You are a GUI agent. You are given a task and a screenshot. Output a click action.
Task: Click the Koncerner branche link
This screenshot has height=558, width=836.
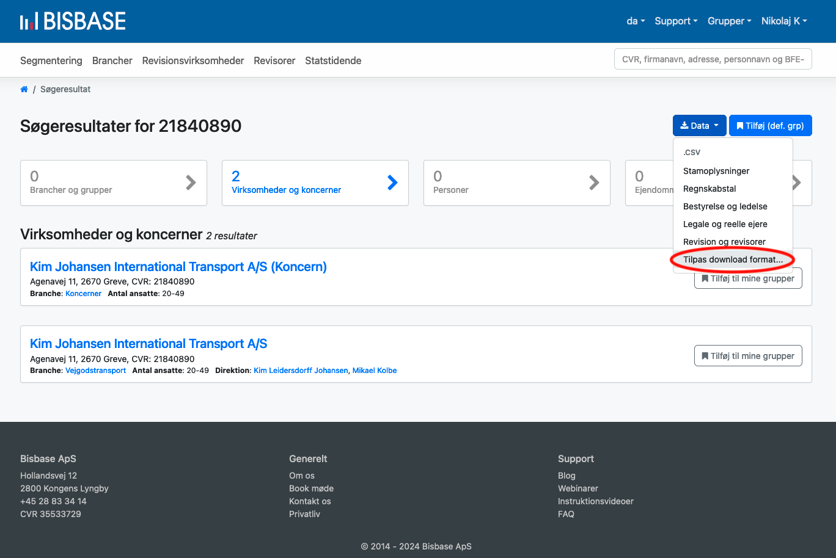83,294
